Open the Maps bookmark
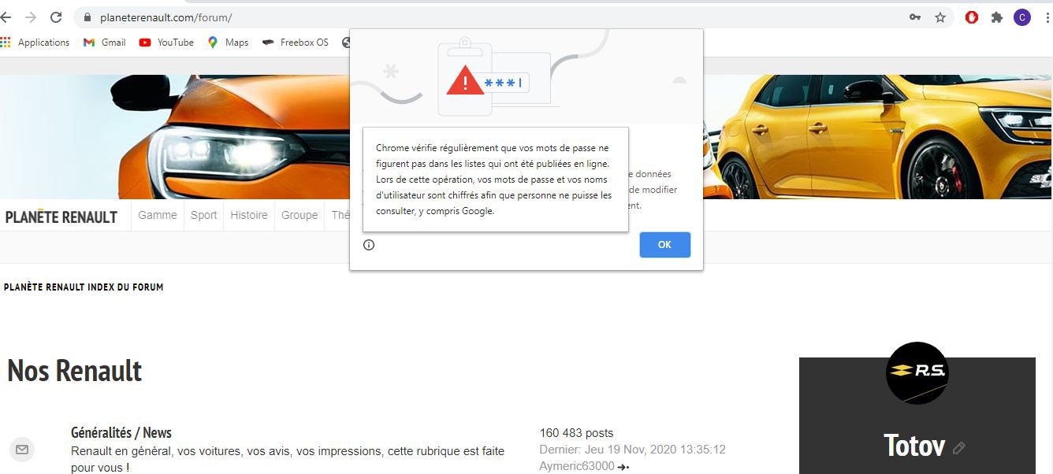 [x=228, y=43]
